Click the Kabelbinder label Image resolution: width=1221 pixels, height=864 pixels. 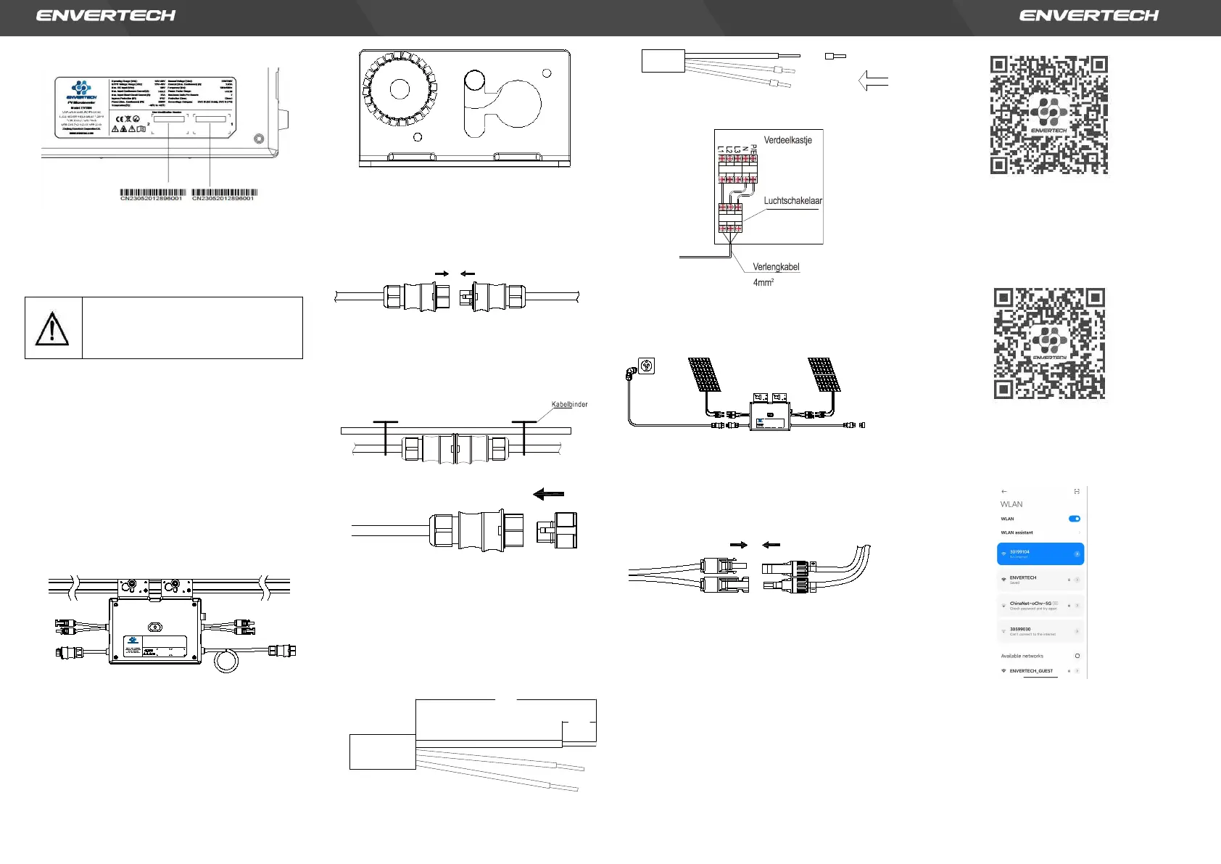coord(569,404)
